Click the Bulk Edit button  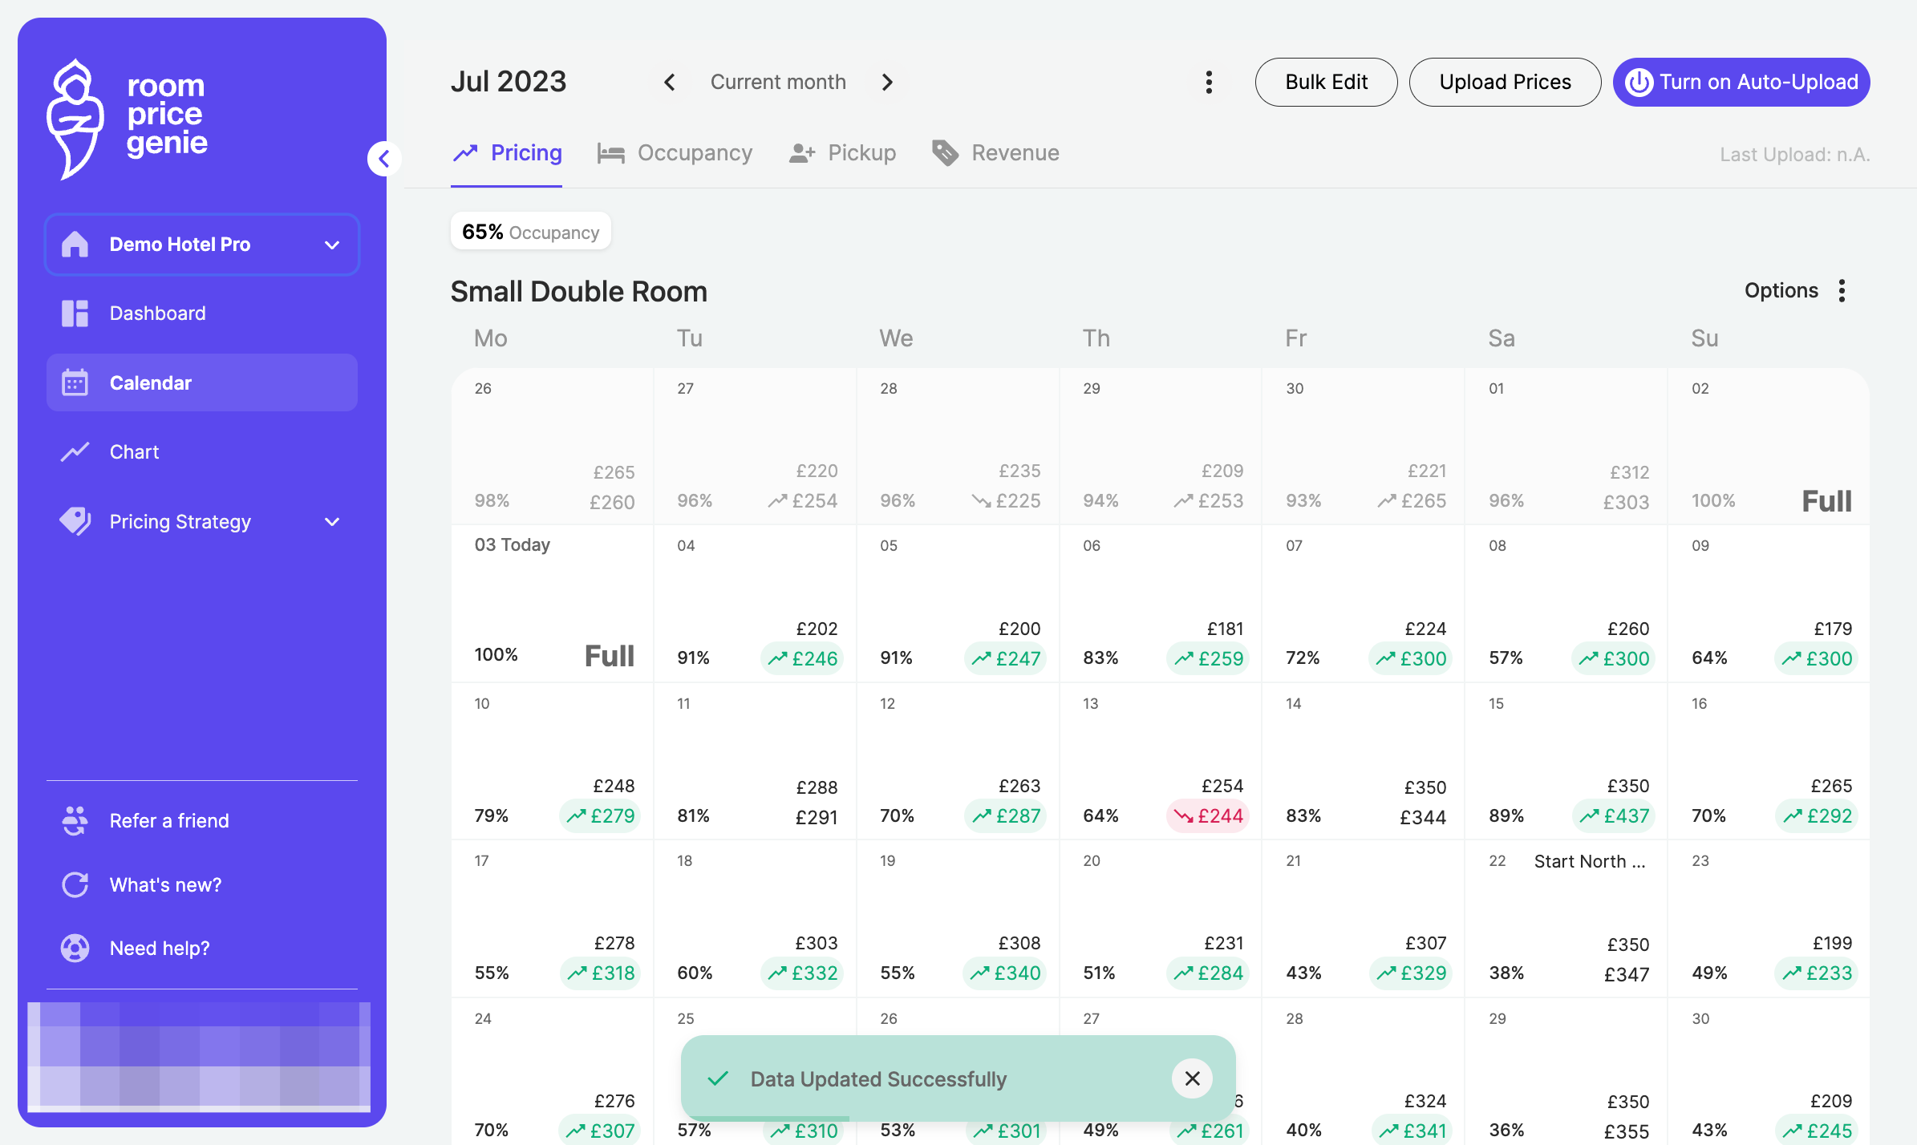pyautogui.click(x=1326, y=82)
